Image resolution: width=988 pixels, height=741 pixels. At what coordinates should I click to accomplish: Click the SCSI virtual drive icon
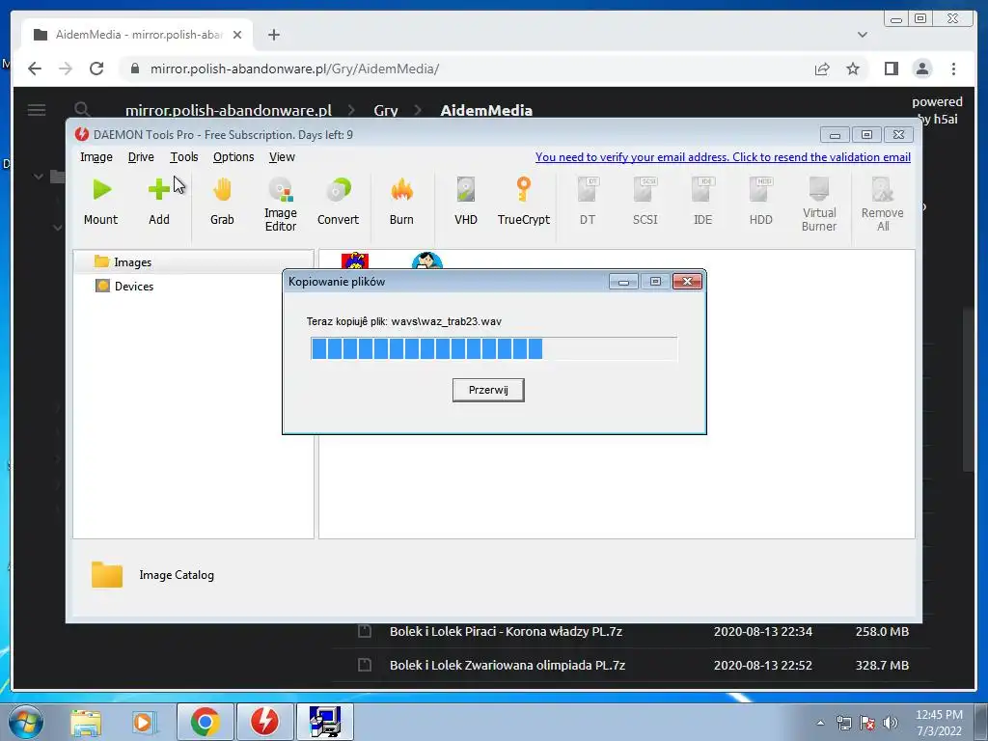(645, 202)
